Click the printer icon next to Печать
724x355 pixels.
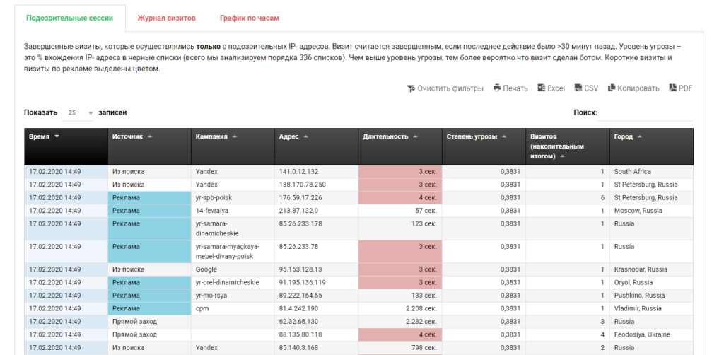[x=497, y=88]
